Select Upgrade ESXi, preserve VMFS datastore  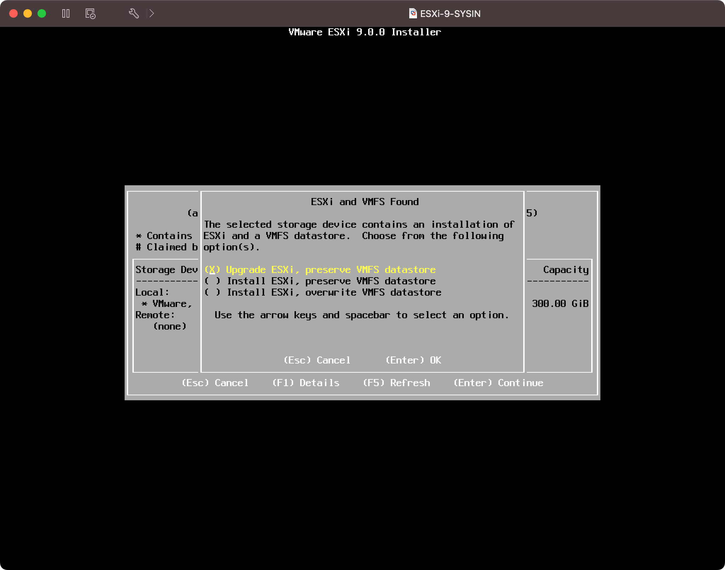click(x=320, y=270)
